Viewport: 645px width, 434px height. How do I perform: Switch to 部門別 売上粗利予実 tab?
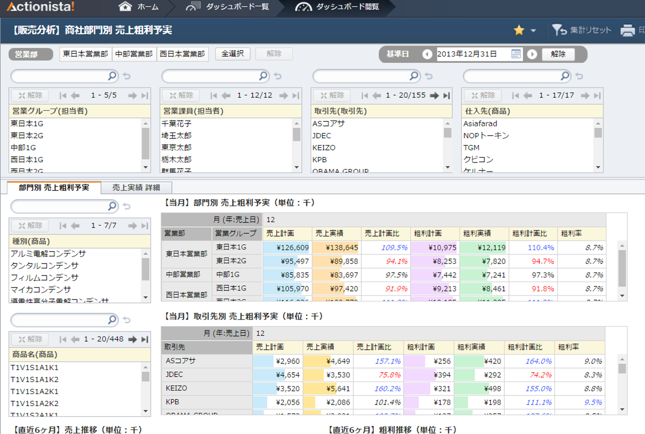(54, 187)
